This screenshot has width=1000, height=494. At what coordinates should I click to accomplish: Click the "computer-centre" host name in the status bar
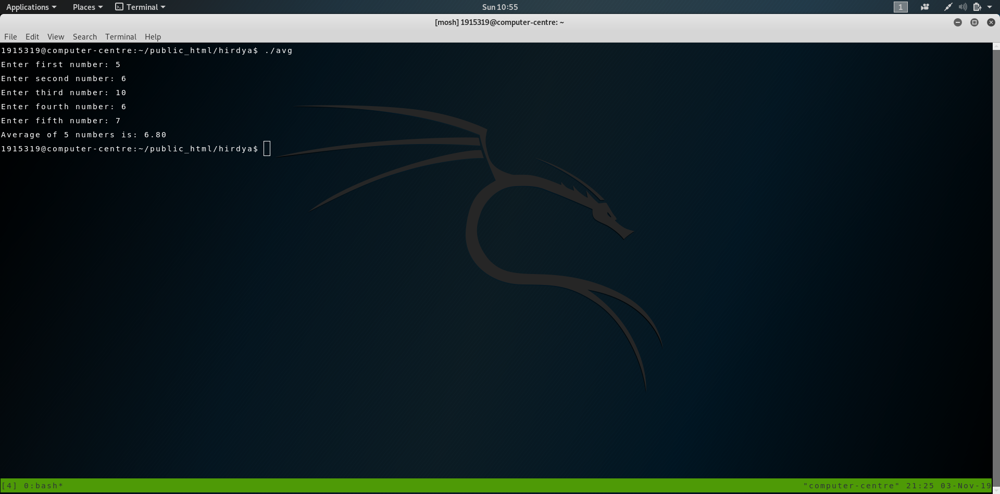(852, 486)
